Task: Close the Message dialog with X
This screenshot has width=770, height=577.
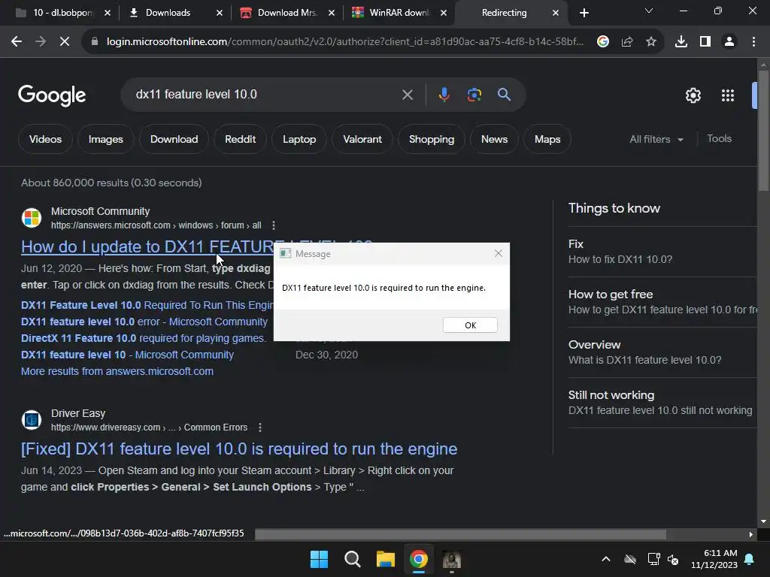Action: tap(499, 253)
